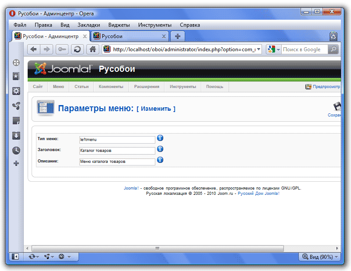Viewport: 351px width, 271px height.
Task: Click into the Заголовок text field
Action: click(117, 151)
